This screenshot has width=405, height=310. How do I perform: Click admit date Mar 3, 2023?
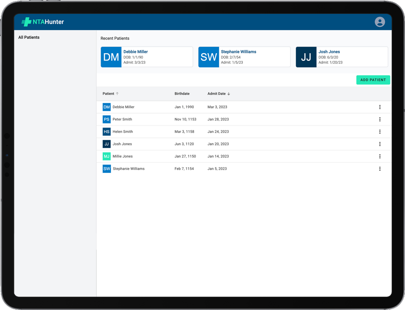tap(217, 107)
